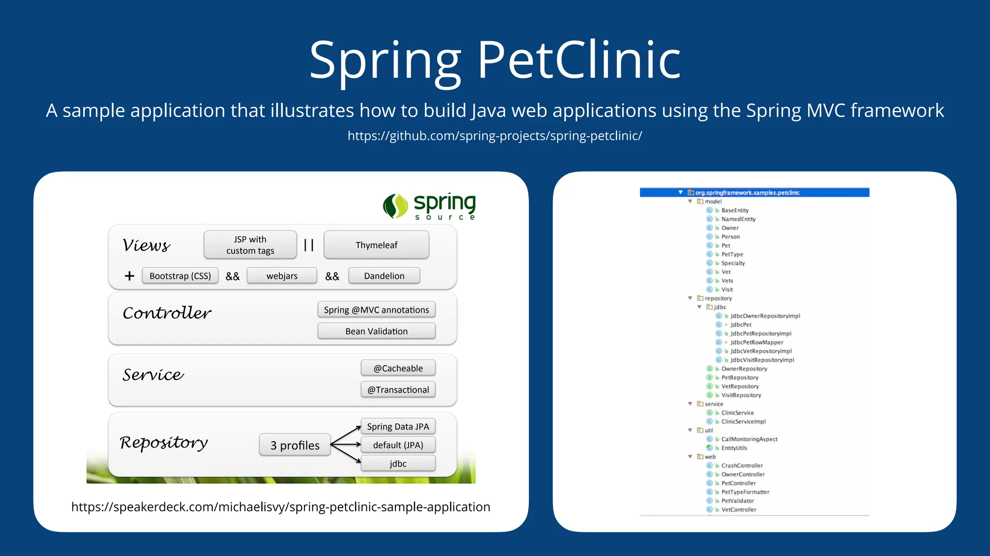
Task: Click the folder icon beside web
Action: coord(700,457)
